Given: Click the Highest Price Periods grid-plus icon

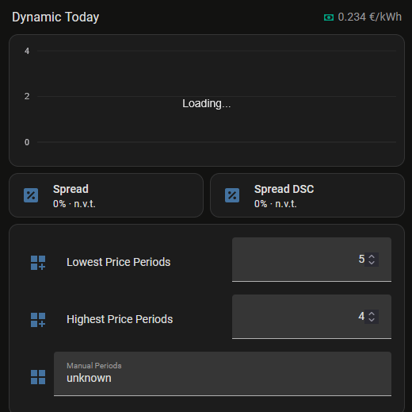Looking at the screenshot, I should (x=38, y=320).
